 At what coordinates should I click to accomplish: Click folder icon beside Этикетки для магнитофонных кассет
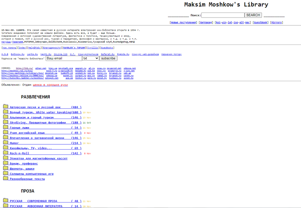pos(6,158)
